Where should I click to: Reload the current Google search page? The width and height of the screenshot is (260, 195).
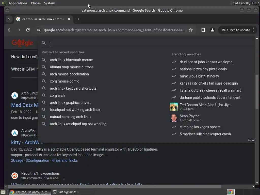point(28,30)
